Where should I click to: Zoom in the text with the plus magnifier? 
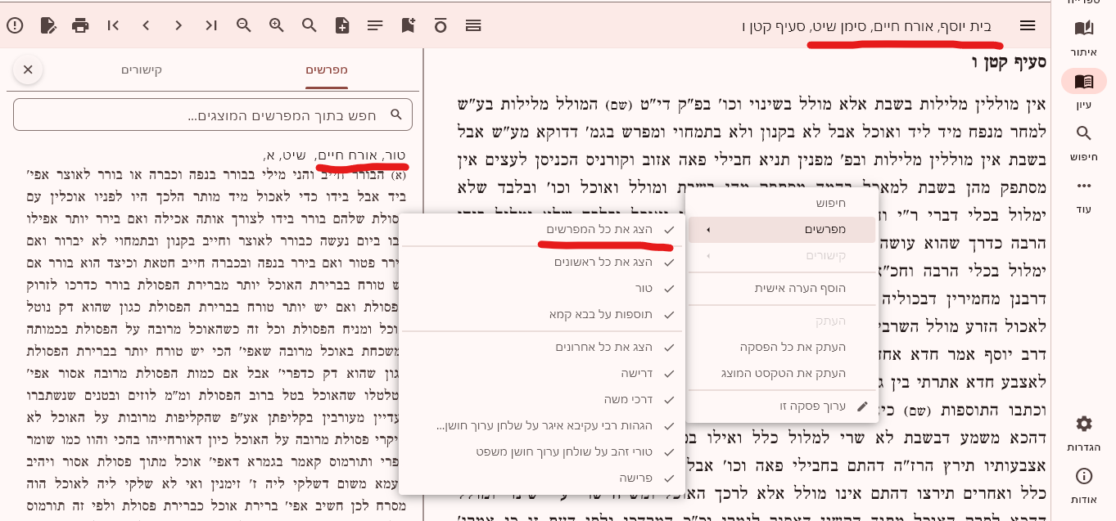(x=277, y=25)
